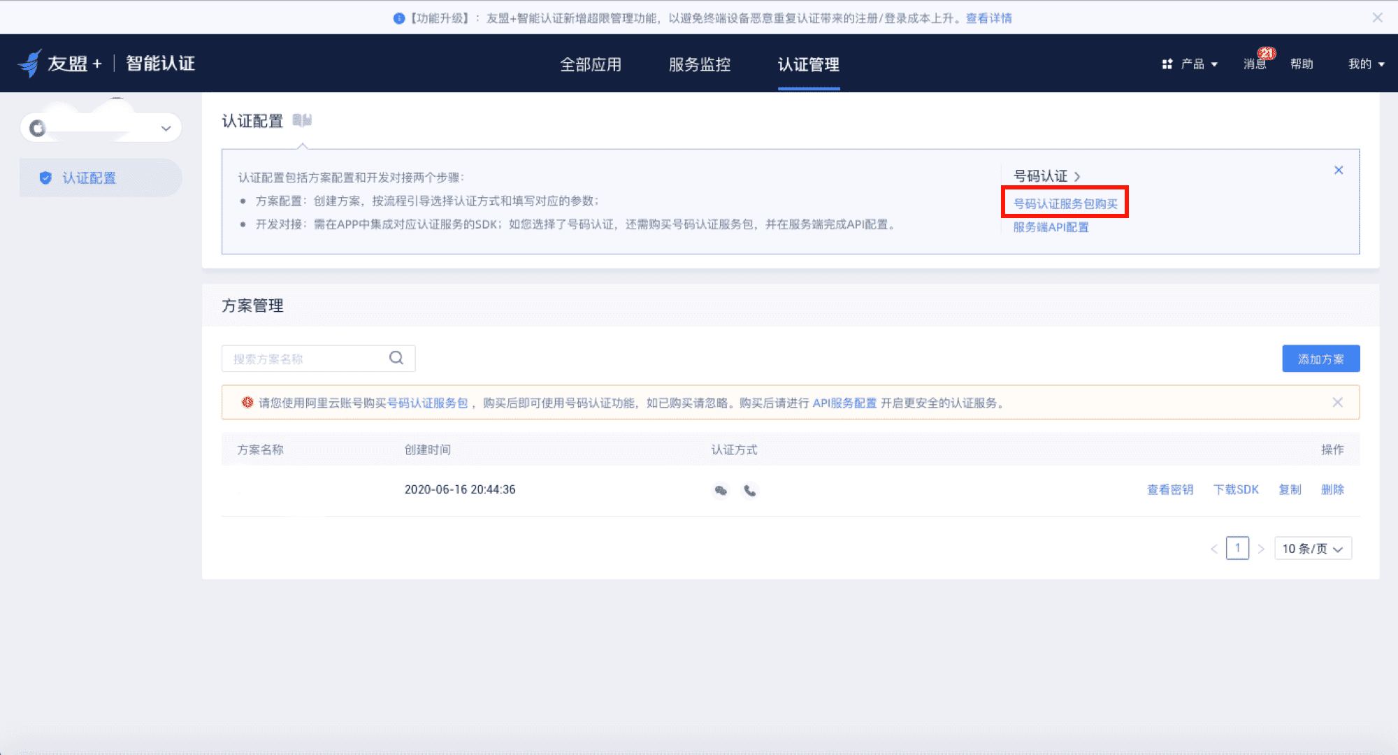
Task: Open the 10 条/页 page size dropdown
Action: (1313, 549)
